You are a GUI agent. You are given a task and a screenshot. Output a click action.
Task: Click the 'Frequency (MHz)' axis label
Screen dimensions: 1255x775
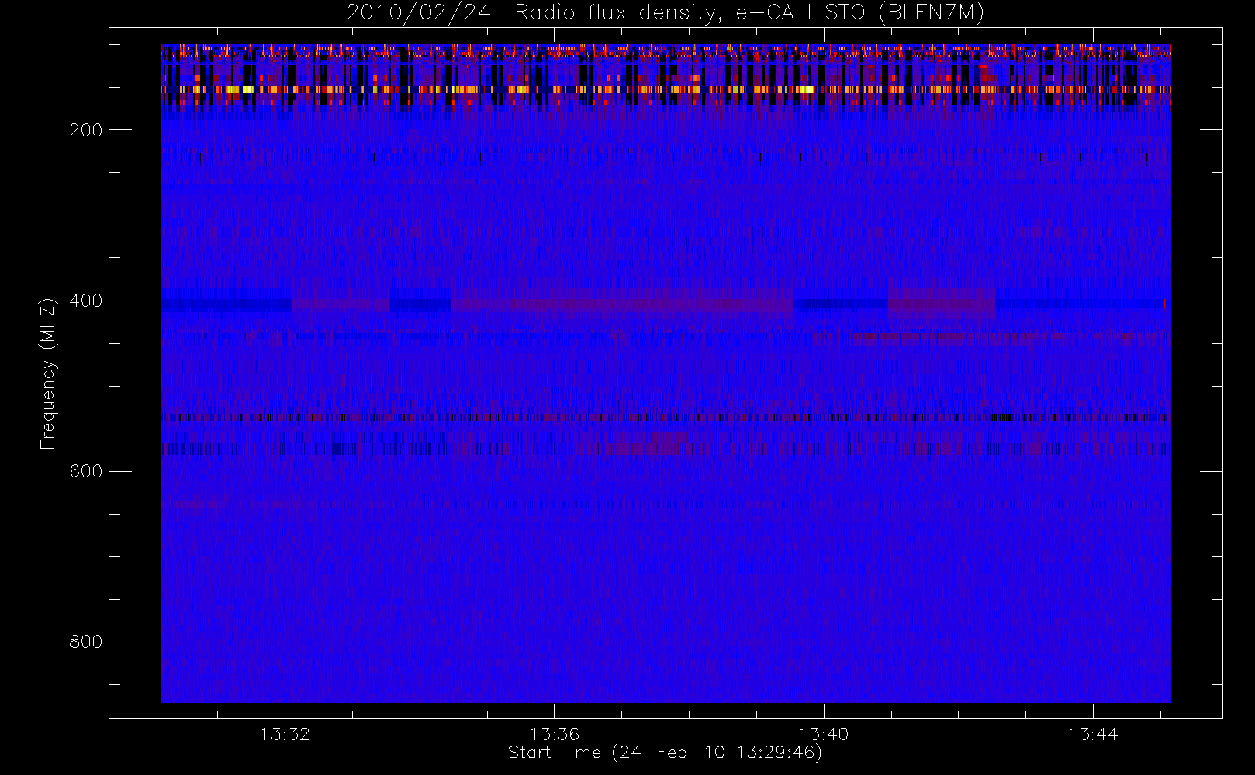pyautogui.click(x=48, y=374)
